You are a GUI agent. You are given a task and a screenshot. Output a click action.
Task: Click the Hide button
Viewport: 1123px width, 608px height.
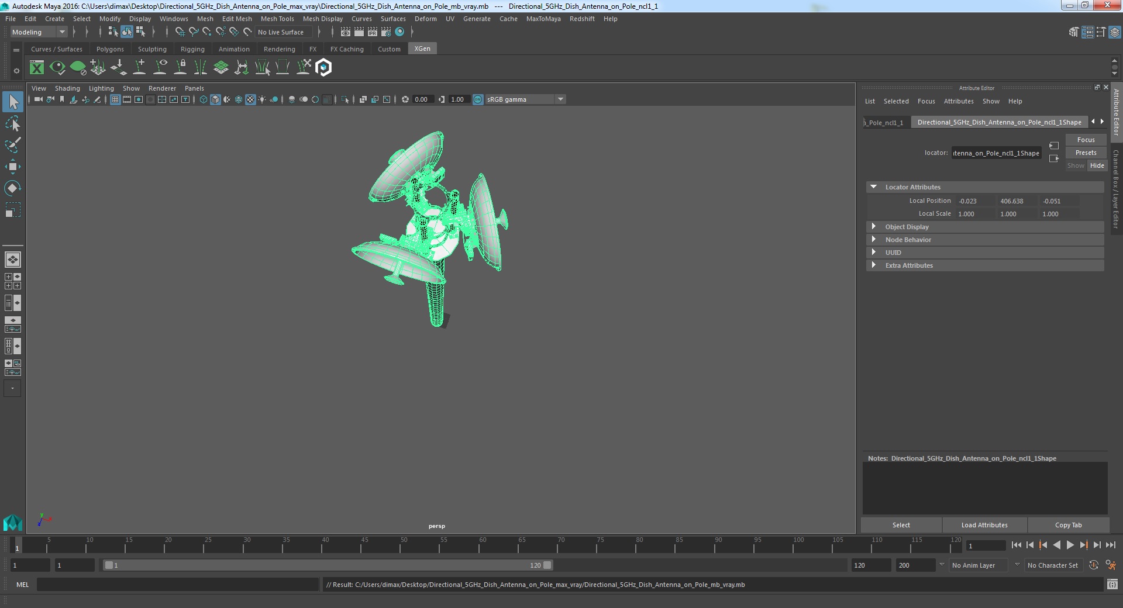[x=1097, y=165]
